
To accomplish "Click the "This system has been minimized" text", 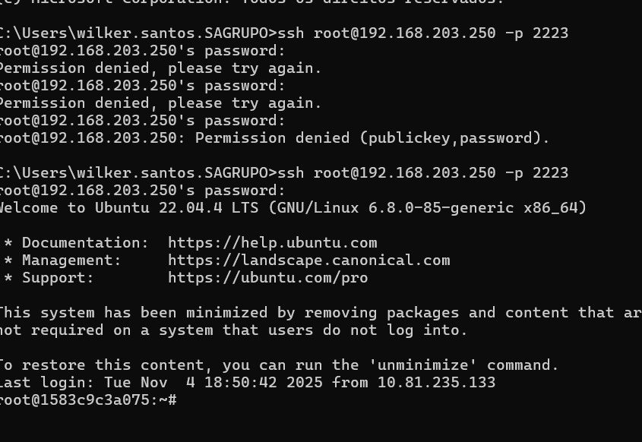I will point(131,313).
